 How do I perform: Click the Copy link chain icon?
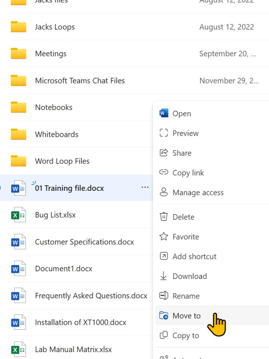[x=163, y=173]
